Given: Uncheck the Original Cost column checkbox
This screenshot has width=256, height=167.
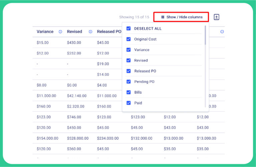Looking at the screenshot, I should pyautogui.click(x=129, y=39).
